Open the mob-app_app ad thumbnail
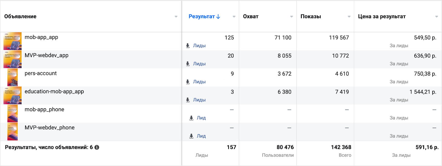 [12, 41]
